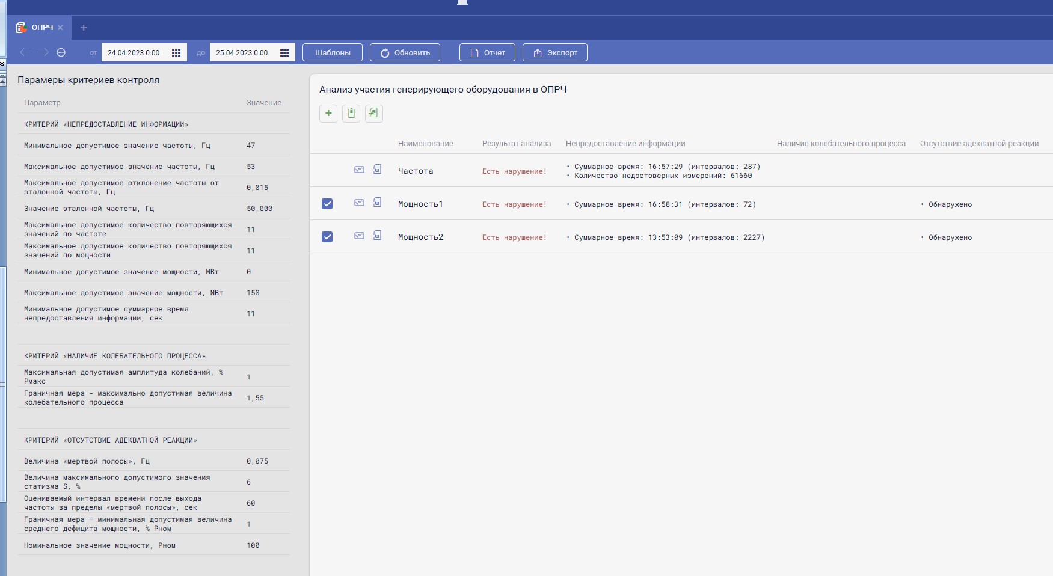Uncheck the Мощность2 checkbox

coord(327,237)
